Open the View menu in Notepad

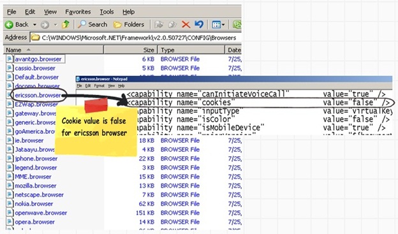pyautogui.click(x=111, y=86)
